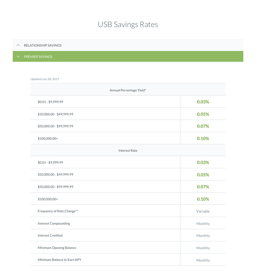
Task: Select the Interest Credited row label
Action: pyautogui.click(x=50, y=236)
